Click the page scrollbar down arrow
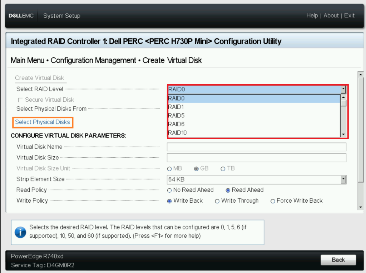 tap(361, 207)
